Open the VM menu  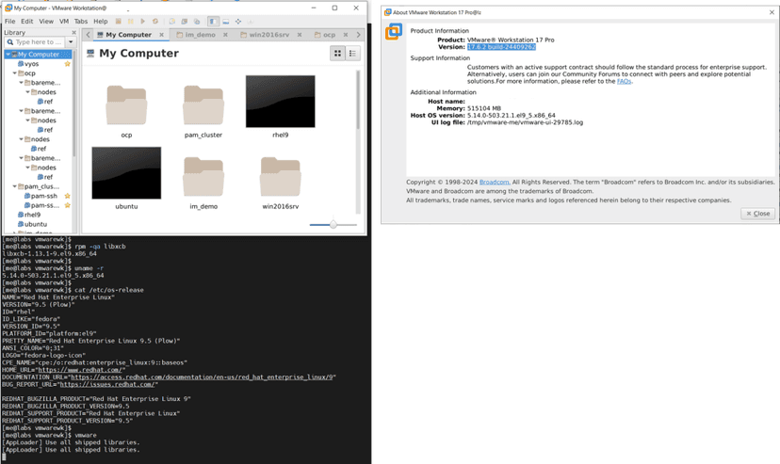64,21
